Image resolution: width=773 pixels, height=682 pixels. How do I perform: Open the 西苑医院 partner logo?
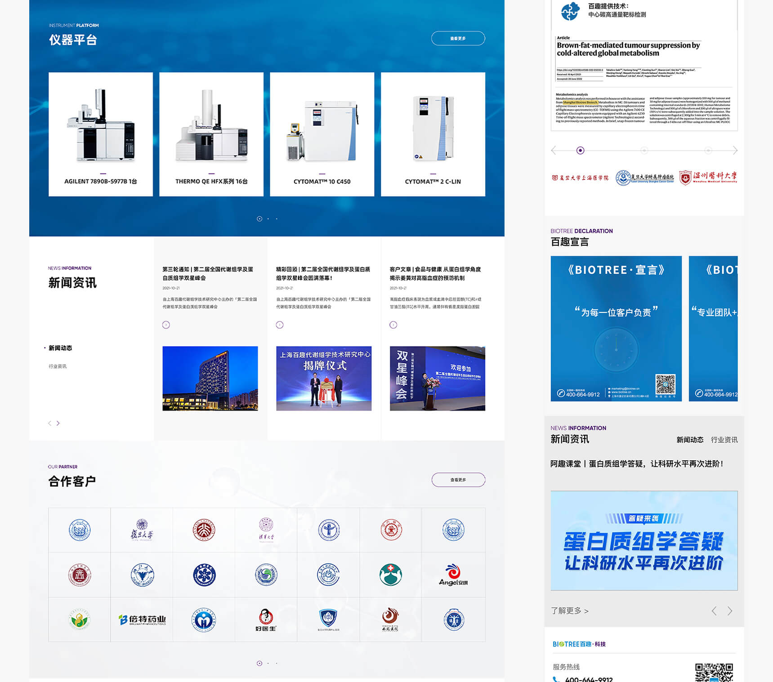pyautogui.click(x=390, y=620)
